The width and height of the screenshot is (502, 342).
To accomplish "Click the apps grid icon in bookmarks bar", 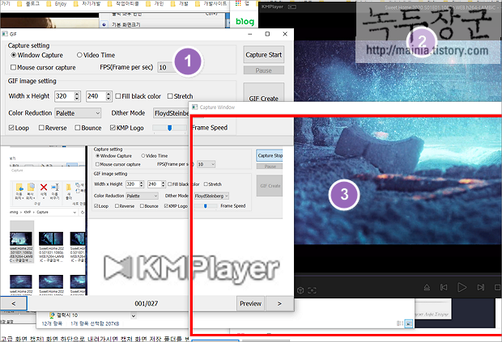I will click(x=238, y=3).
